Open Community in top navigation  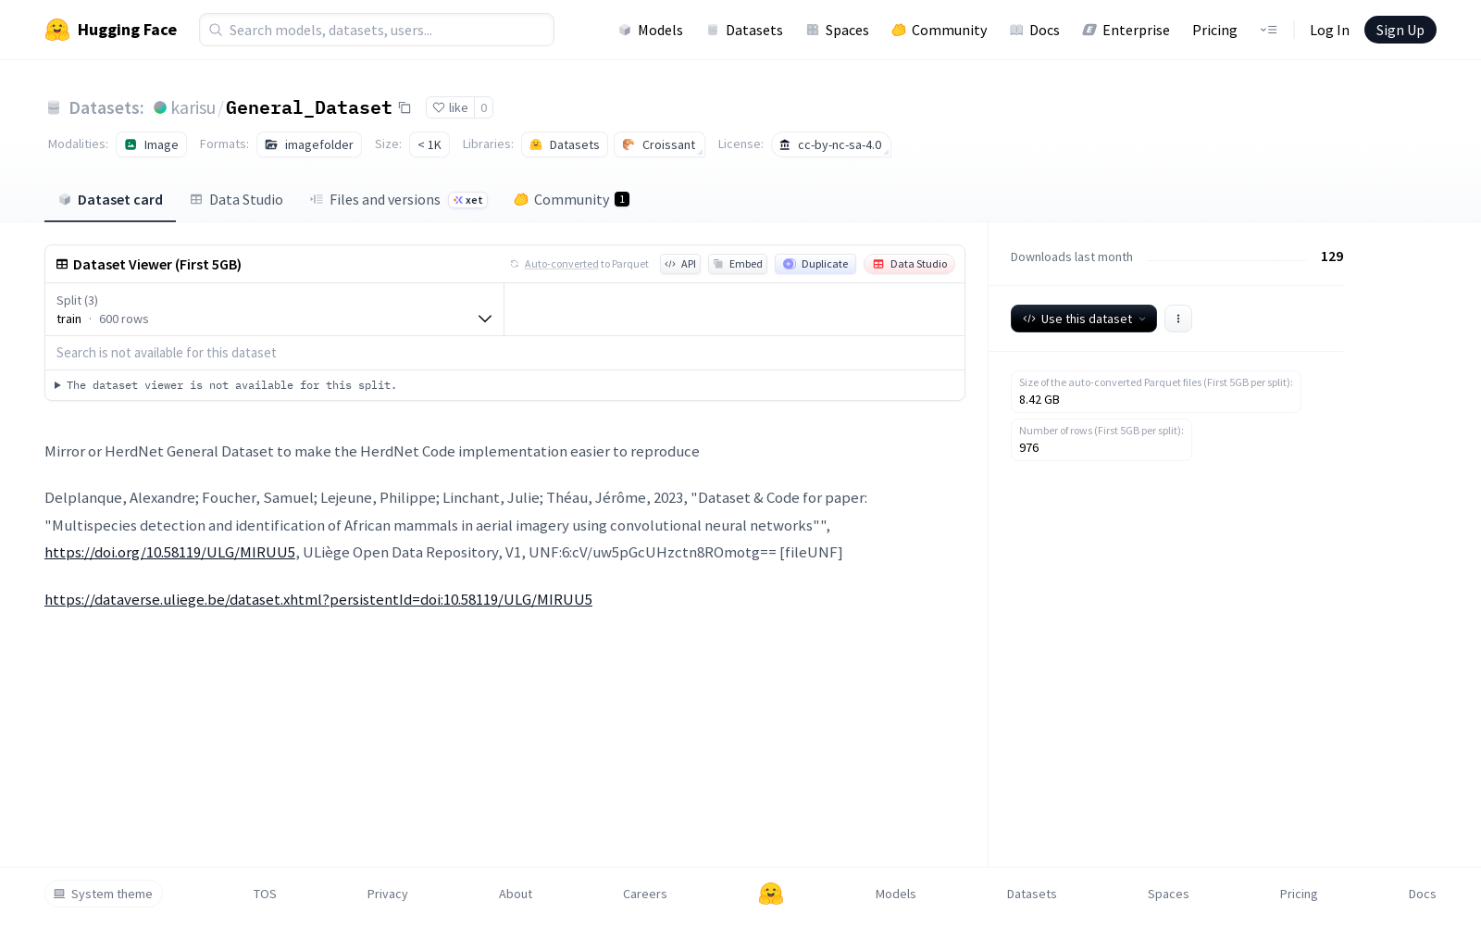[x=940, y=30]
